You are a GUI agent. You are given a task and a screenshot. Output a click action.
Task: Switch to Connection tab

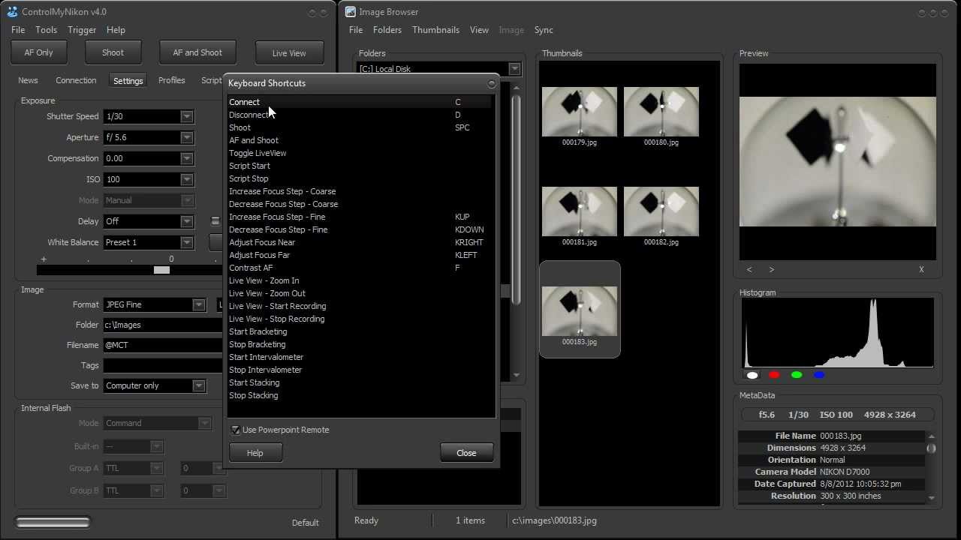click(x=76, y=80)
